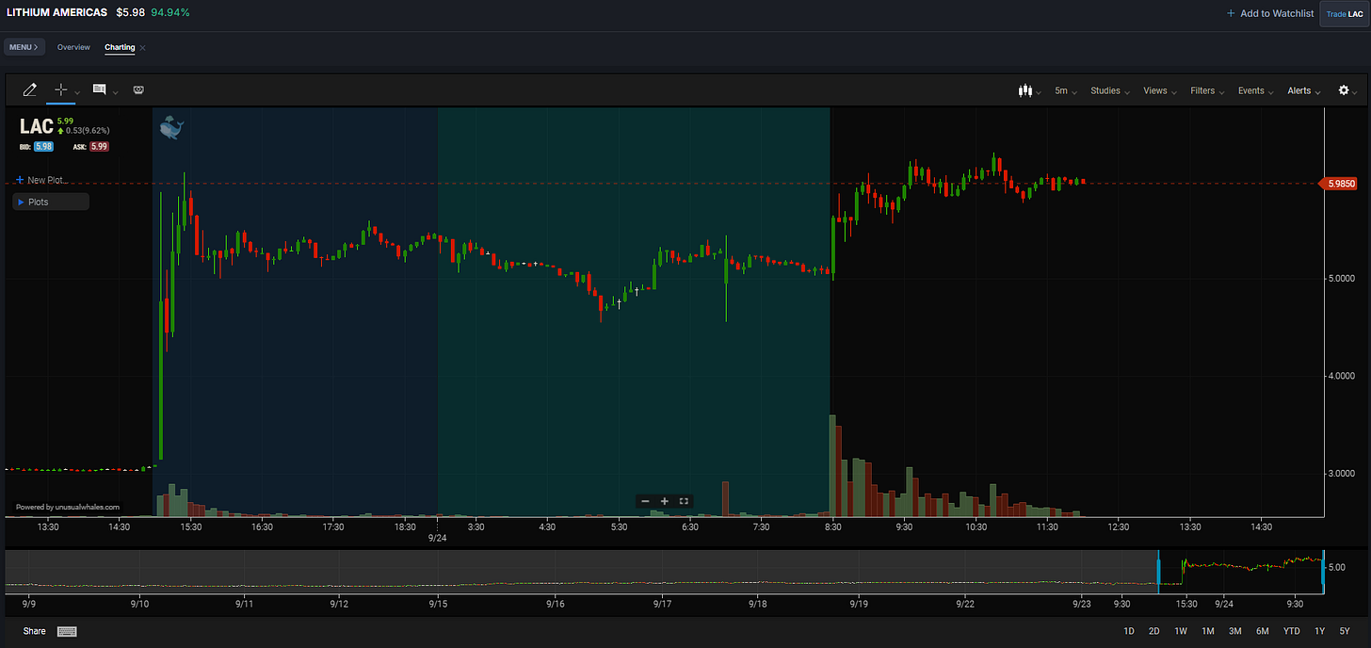
Task: Close the Charting tab
Action: coord(143,47)
